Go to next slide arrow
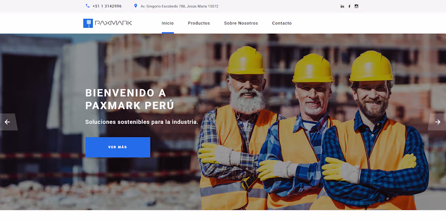This screenshot has width=446, height=220. [437, 122]
